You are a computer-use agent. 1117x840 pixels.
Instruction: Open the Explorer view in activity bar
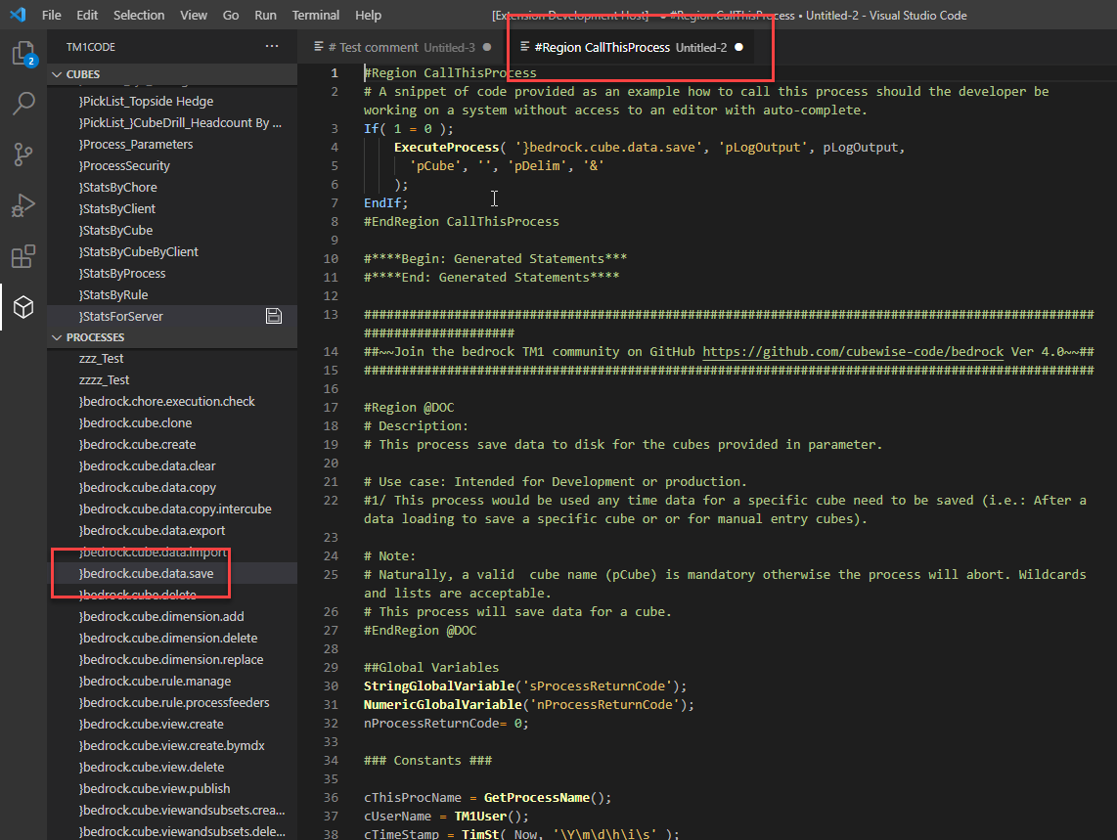[x=23, y=54]
